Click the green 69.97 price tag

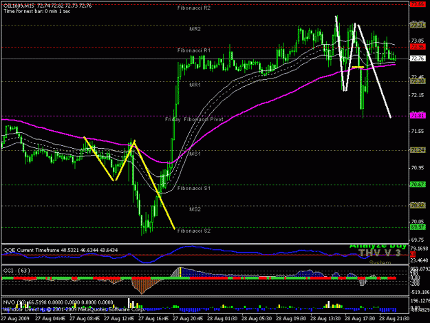pos(418,227)
